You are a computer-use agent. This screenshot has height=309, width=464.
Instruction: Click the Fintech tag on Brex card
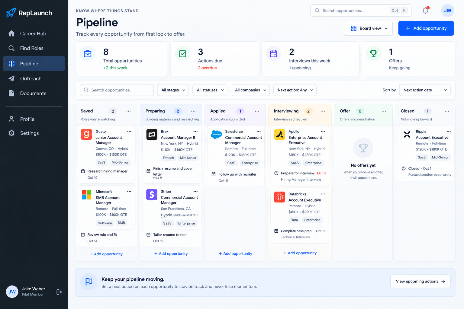point(168,158)
